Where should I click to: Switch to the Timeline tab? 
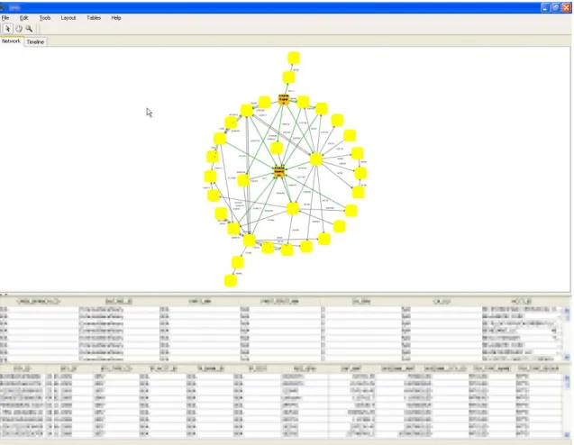35,42
